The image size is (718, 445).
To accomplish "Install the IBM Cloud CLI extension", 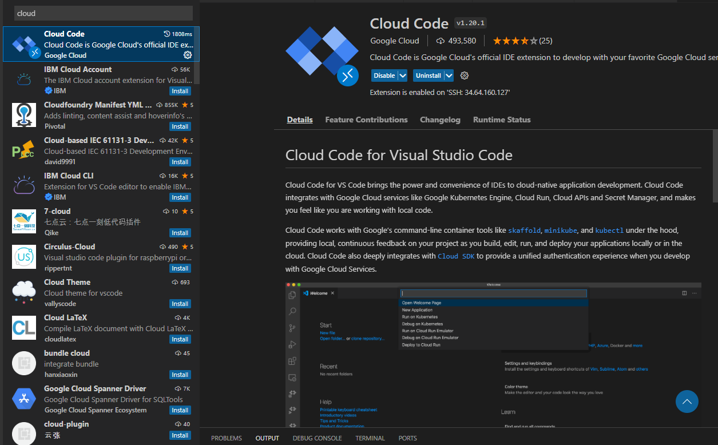I will [x=180, y=197].
